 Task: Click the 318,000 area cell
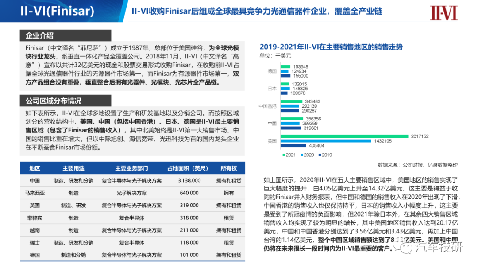[x=189, y=218]
